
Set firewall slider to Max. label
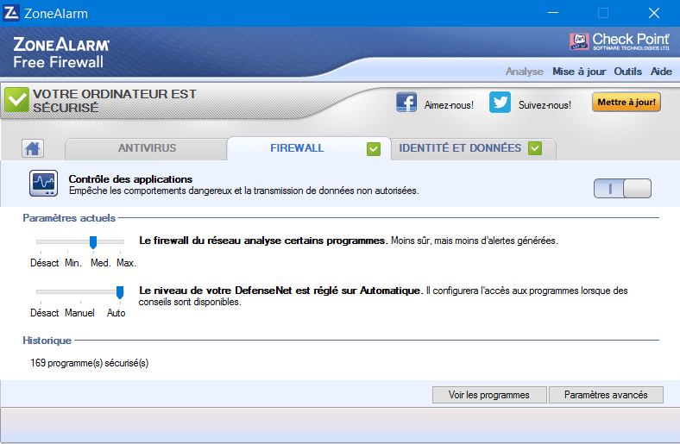126,263
